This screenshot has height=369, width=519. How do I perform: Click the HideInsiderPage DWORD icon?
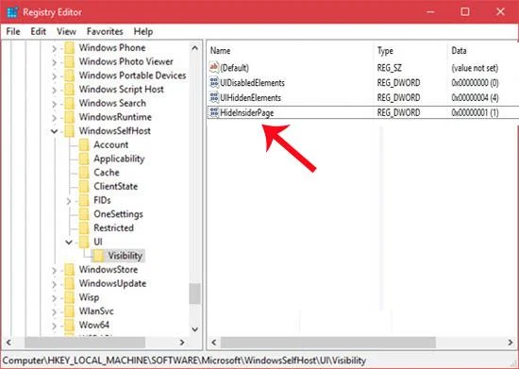pyautogui.click(x=214, y=112)
